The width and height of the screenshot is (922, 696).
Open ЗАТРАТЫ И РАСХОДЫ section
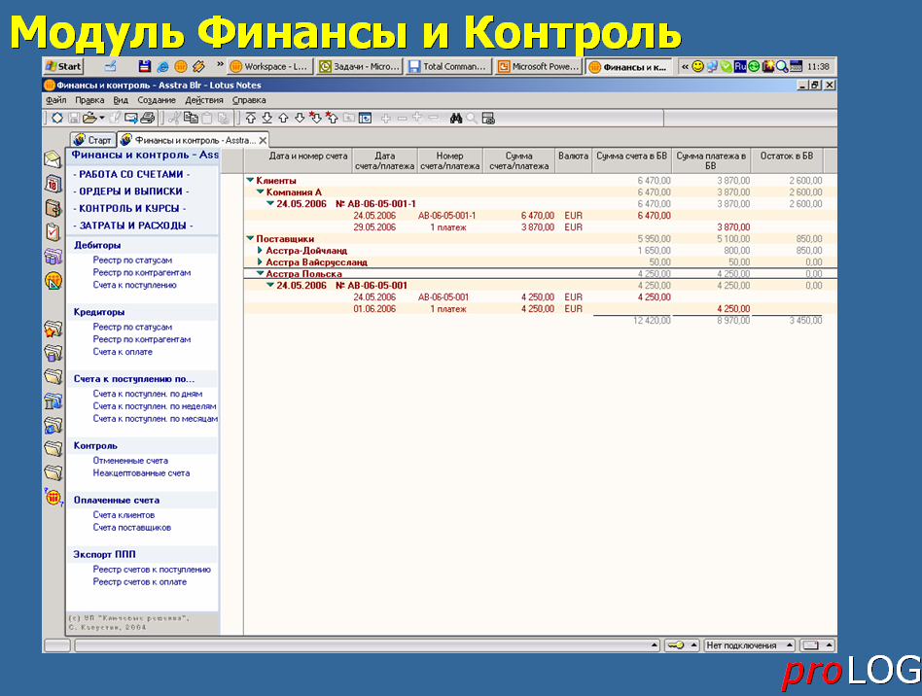pos(133,226)
